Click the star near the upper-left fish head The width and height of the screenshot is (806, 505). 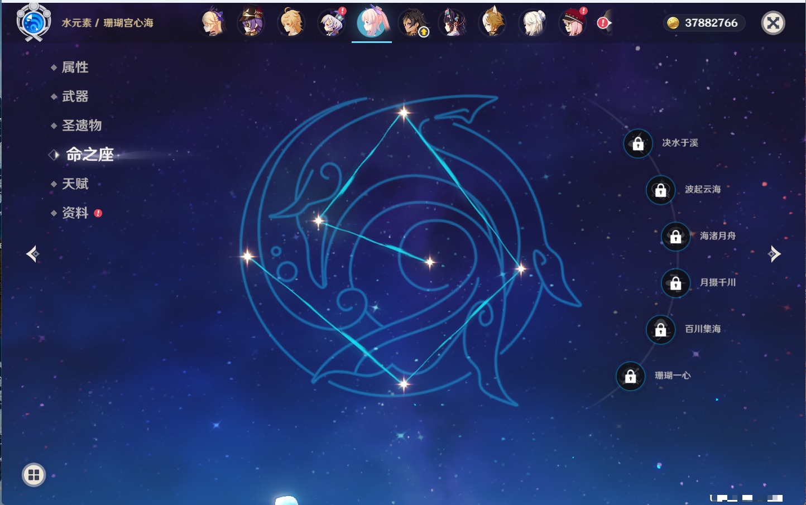pos(319,221)
